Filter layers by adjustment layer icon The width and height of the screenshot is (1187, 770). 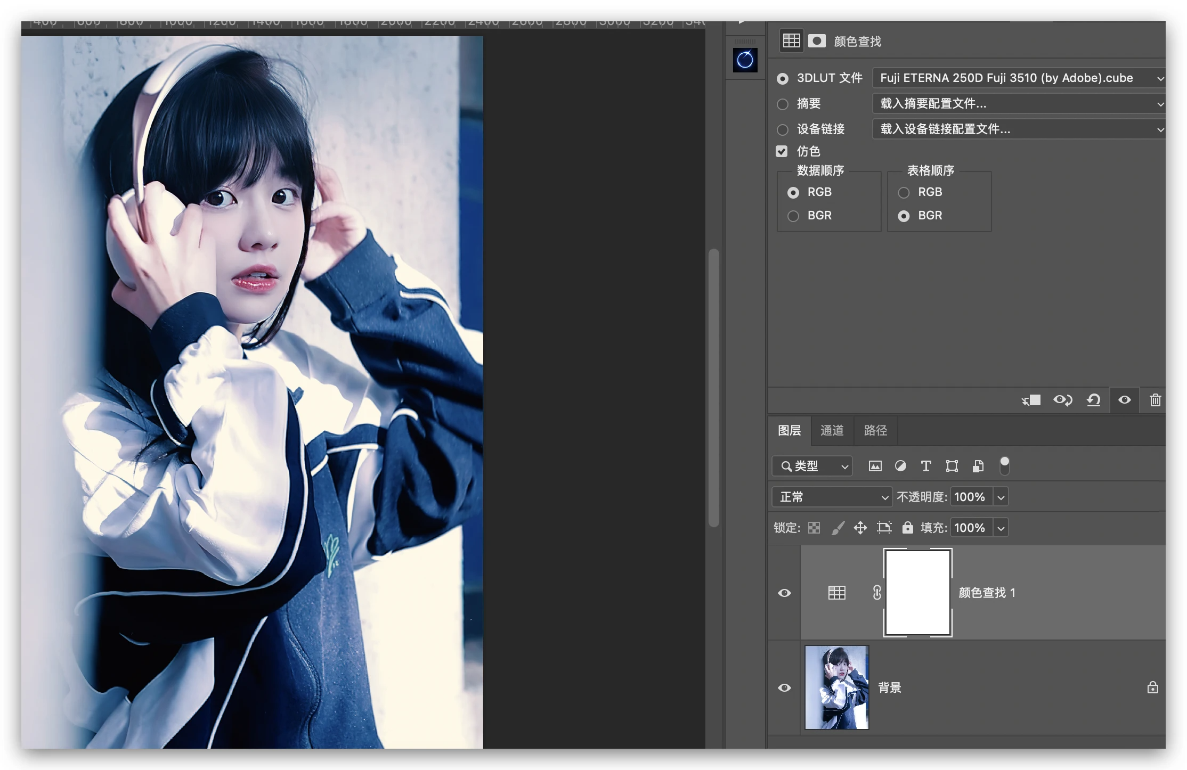[x=900, y=466]
